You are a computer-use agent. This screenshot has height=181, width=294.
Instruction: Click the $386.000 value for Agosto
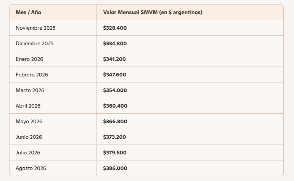115,168
